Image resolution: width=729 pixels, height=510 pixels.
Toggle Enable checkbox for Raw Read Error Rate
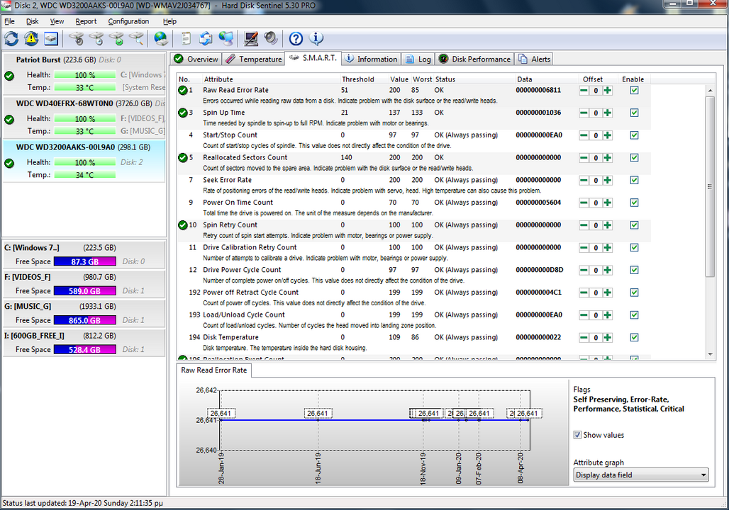coord(634,90)
